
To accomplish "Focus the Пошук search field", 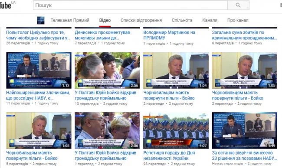I will tap(130, 5).
